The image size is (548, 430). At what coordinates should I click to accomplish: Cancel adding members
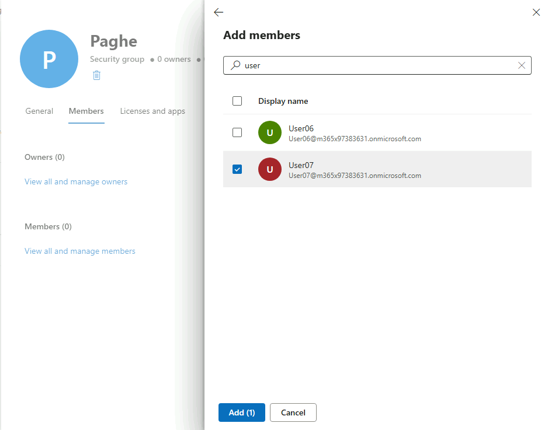293,412
